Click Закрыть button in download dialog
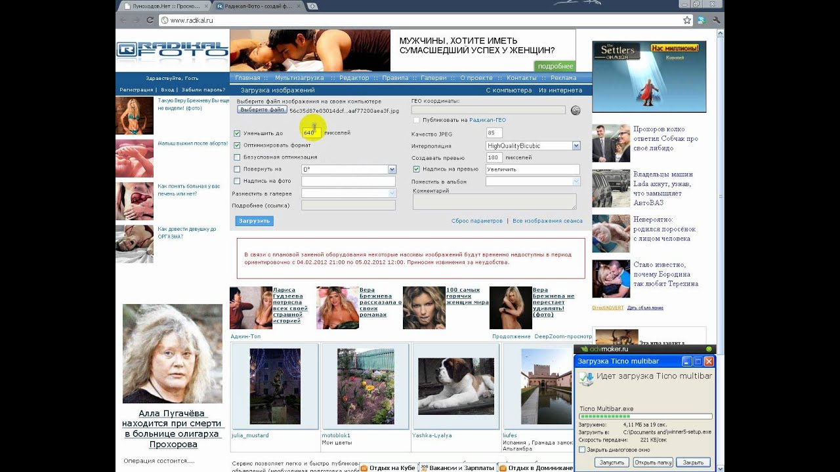 [693, 462]
